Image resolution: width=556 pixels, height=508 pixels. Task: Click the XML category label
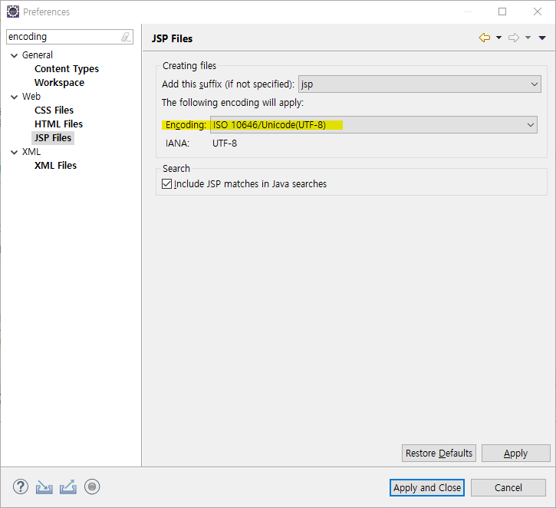(31, 152)
